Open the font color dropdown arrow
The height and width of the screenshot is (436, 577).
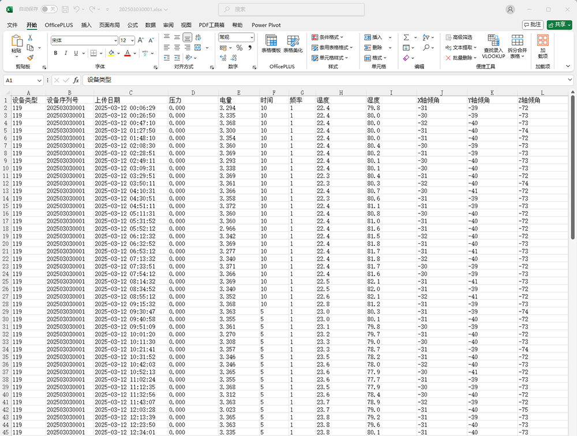point(135,54)
